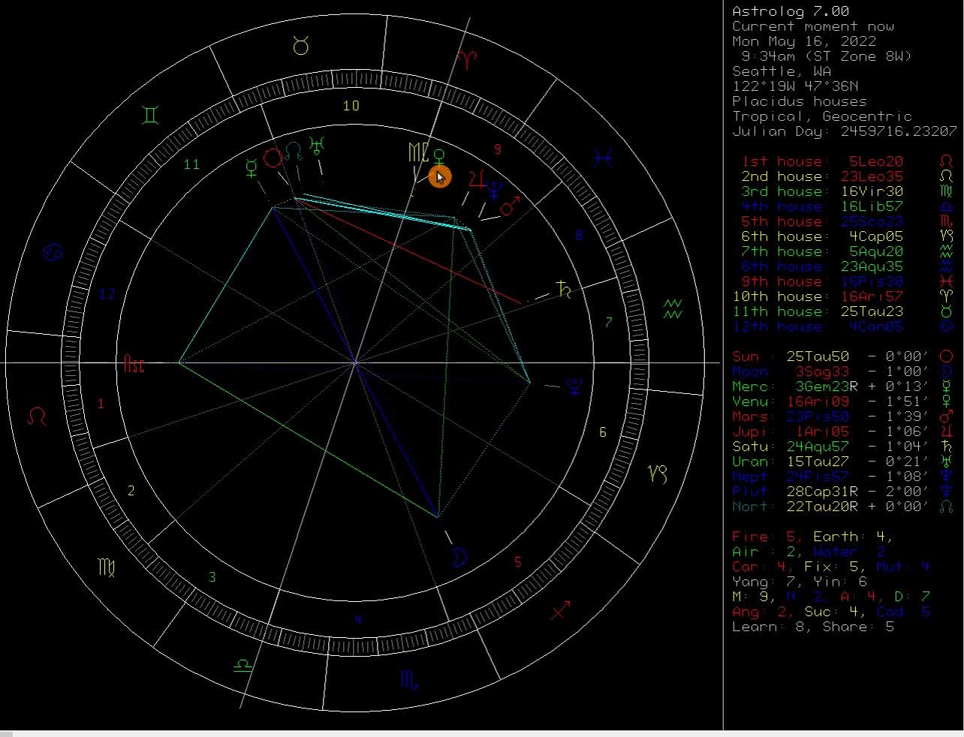964x737 pixels.
Task: Click the Saturn symbol in the sidebar Satu row
Action: point(946,447)
